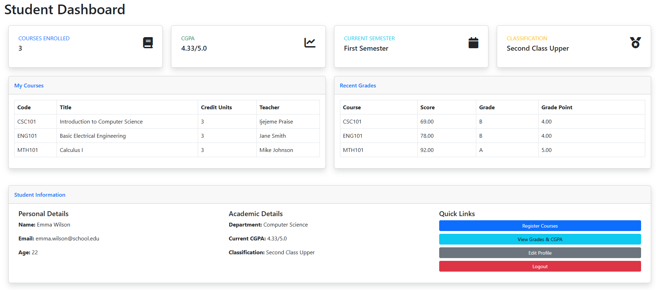Screen dimensions: 656x290
Task: Click the CGPA value 4.33/5.0 in top card
Action: click(194, 48)
